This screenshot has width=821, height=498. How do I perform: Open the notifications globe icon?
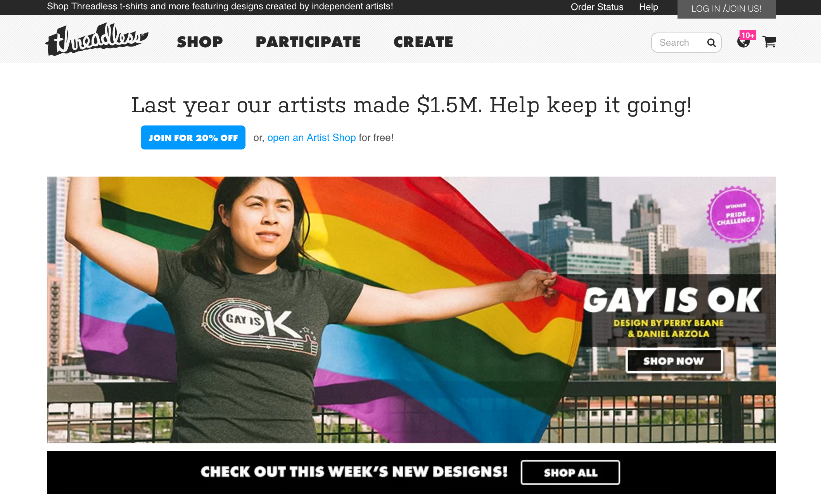[x=743, y=42]
